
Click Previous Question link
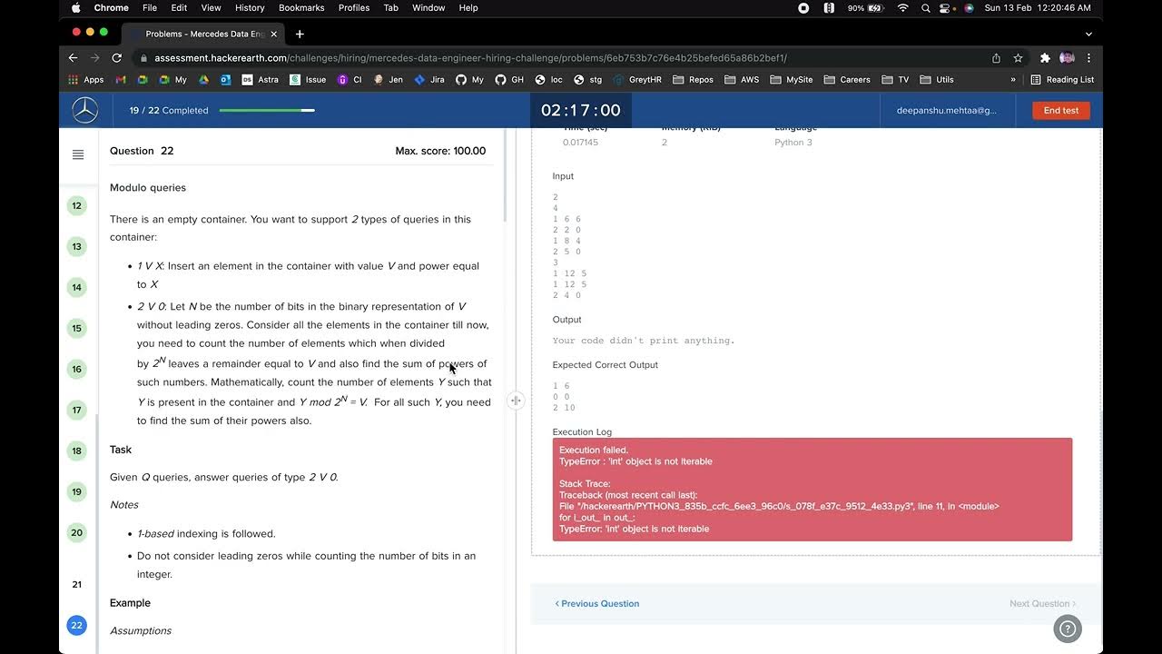tap(597, 603)
